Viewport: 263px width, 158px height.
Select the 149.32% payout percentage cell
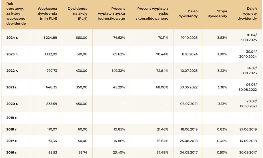point(118,71)
